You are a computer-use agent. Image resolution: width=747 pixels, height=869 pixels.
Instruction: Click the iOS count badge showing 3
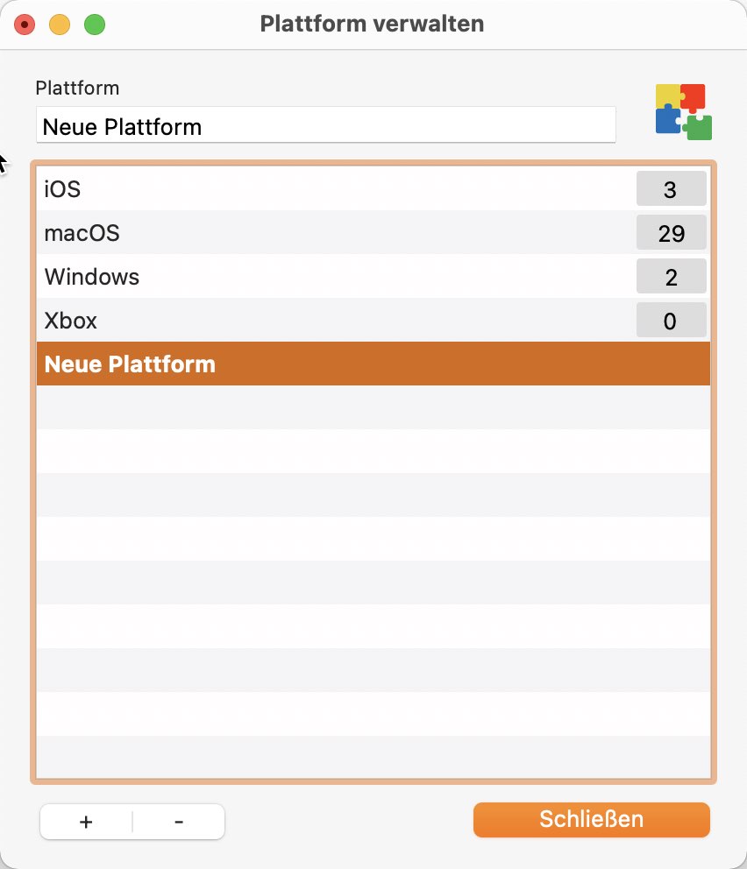[671, 189]
